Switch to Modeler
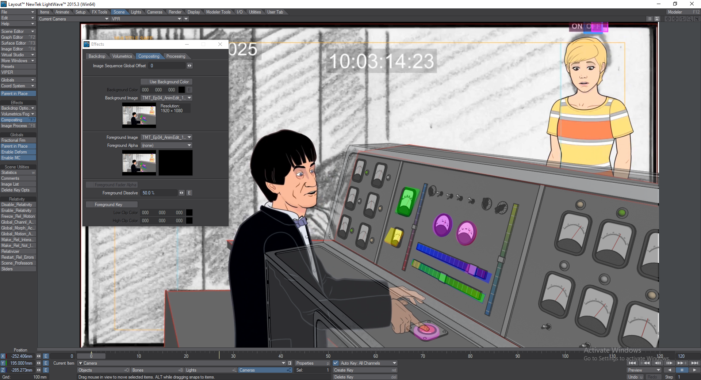Viewport: 701px width, 380px height. [683, 12]
